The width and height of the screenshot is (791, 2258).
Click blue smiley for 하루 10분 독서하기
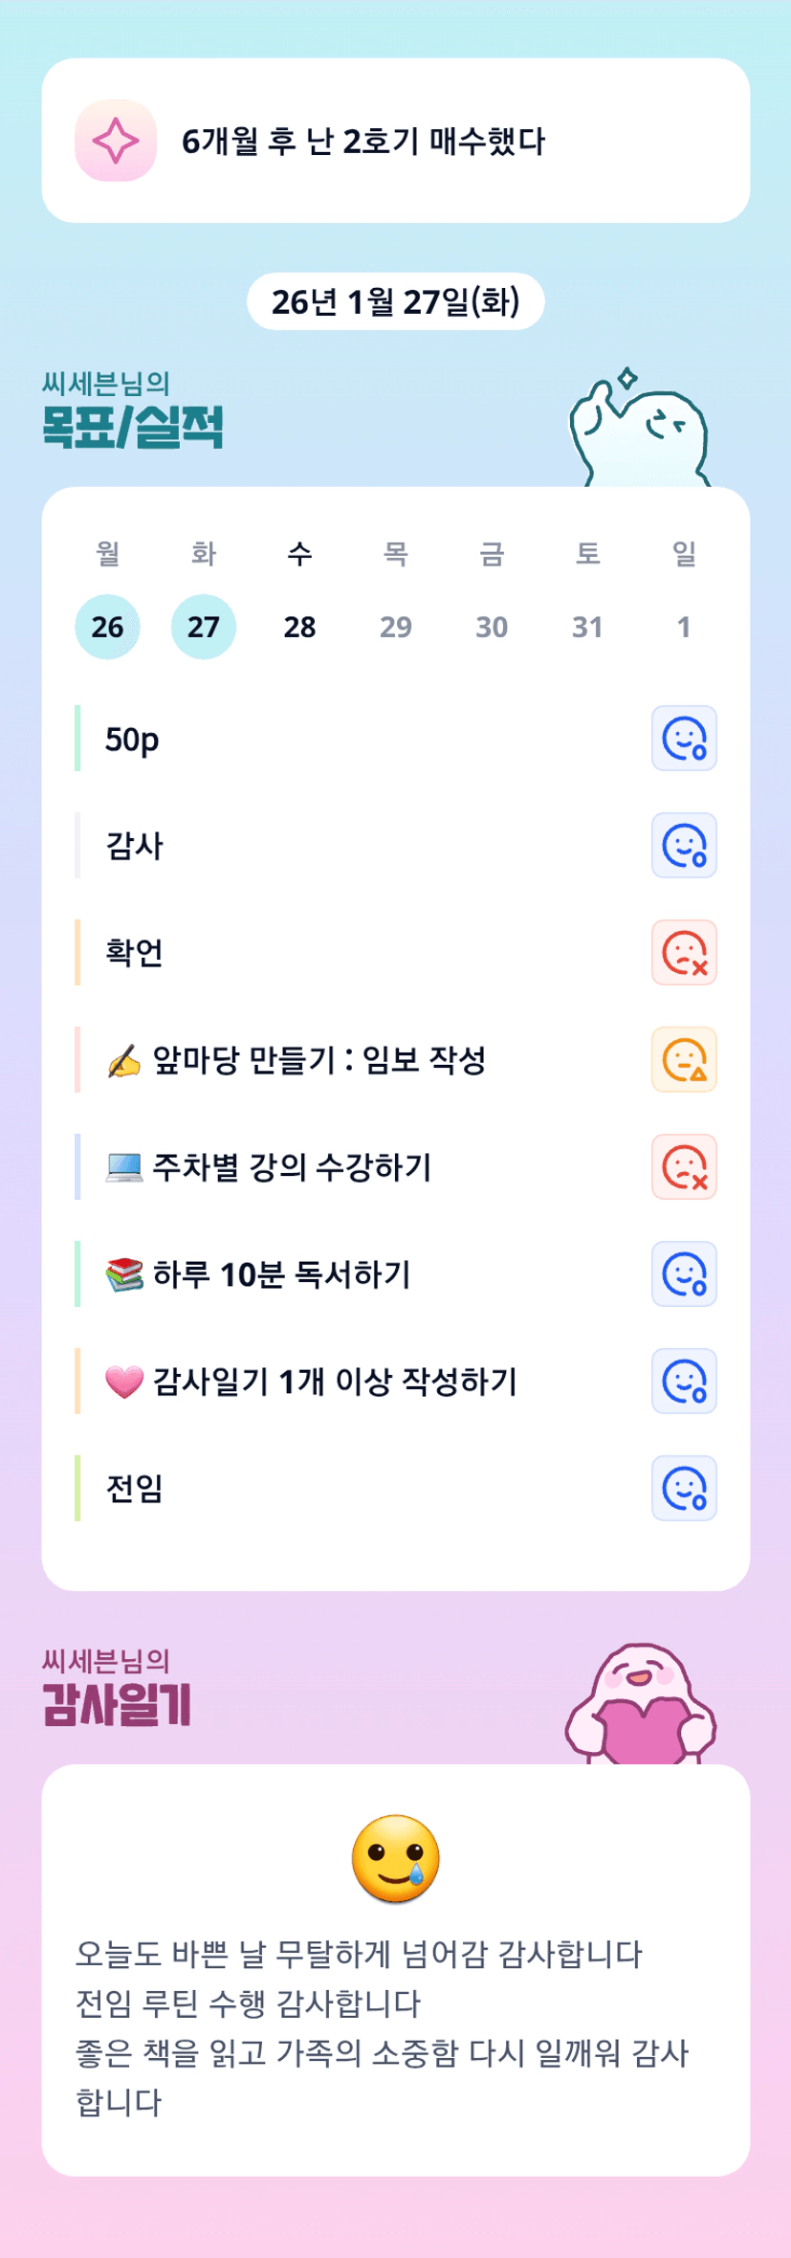[x=684, y=1274]
